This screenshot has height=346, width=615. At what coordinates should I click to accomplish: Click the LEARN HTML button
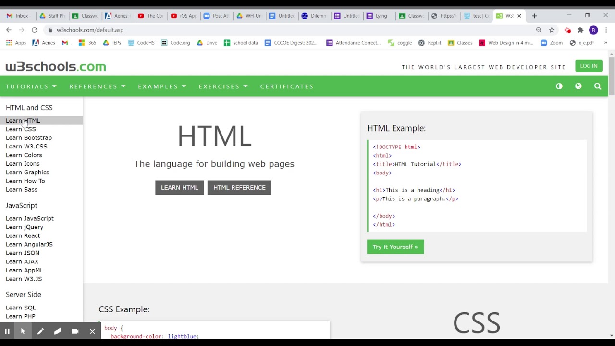(x=180, y=187)
